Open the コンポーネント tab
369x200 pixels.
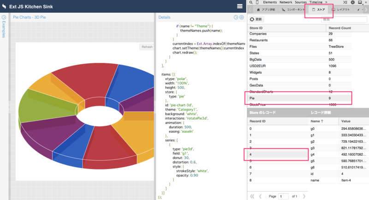click(x=293, y=10)
